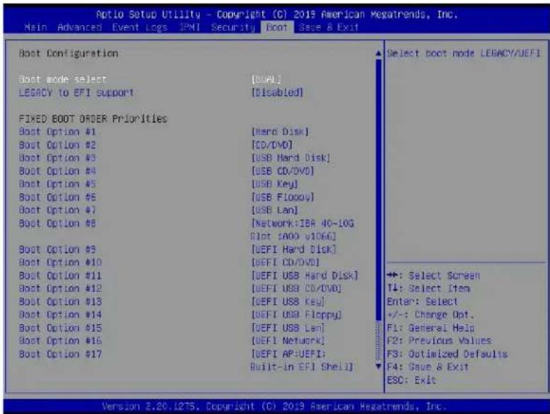The image size is (550, 414).
Task: Click the F4: Save & Exit hint
Action: click(427, 367)
